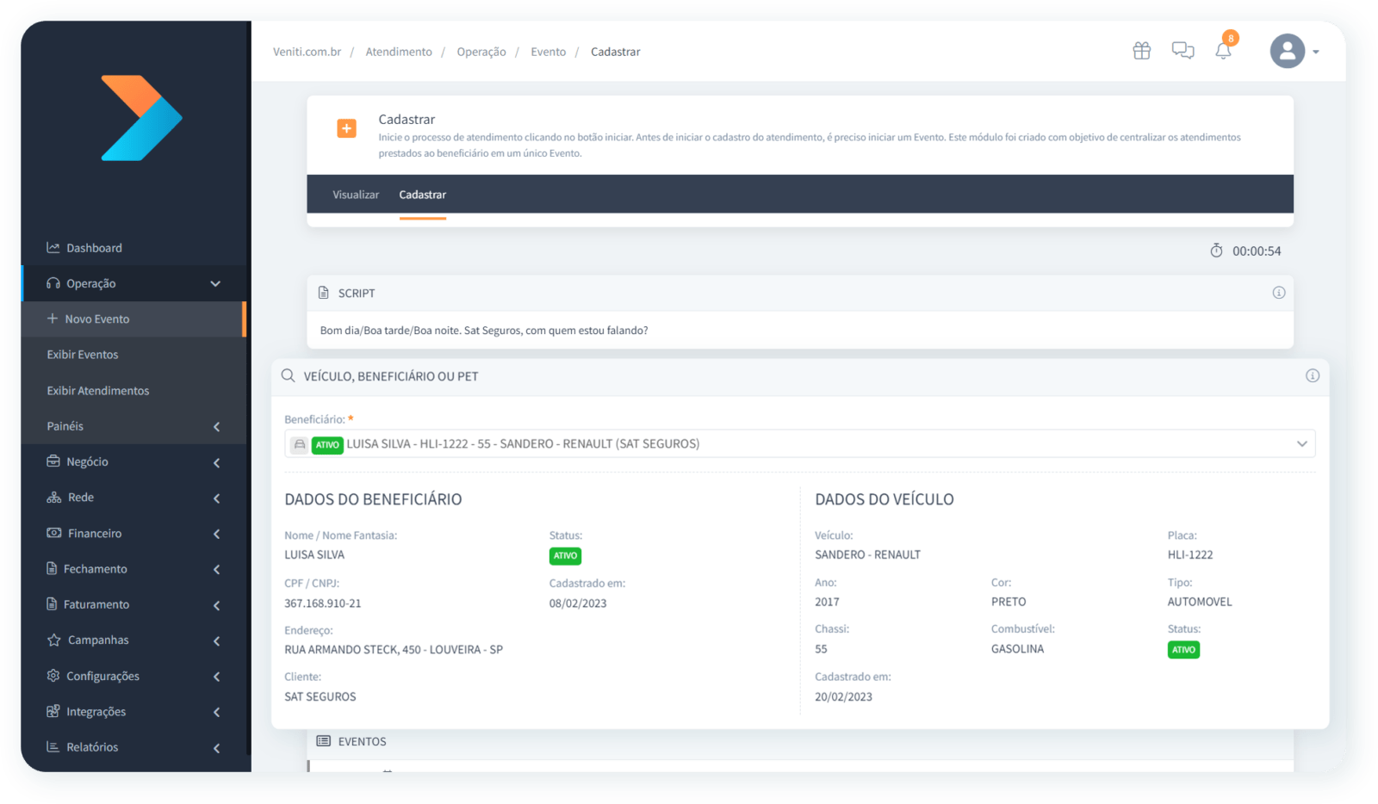Click the orange plus Cadastrar icon

point(346,129)
